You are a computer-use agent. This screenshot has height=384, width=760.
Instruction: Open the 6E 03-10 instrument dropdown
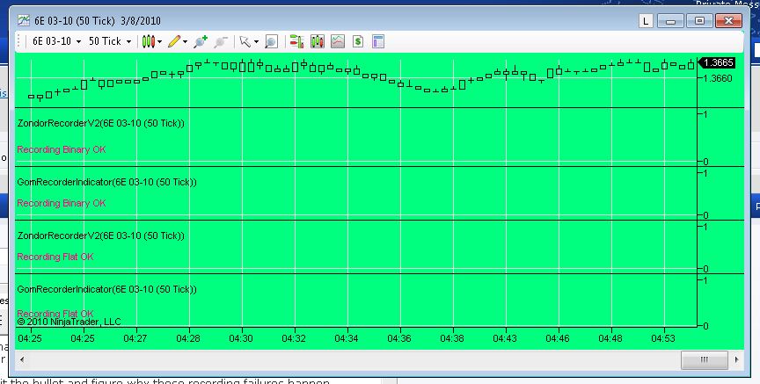56,41
